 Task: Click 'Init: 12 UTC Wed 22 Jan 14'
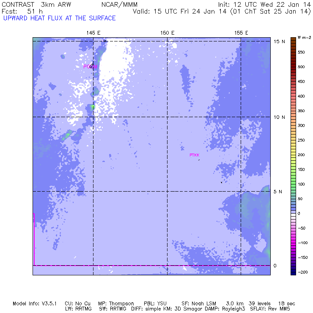264,5
